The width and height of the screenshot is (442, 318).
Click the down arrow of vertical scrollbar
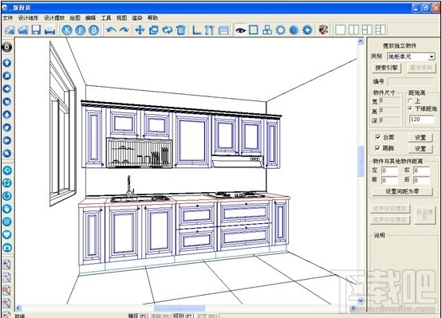click(x=361, y=300)
